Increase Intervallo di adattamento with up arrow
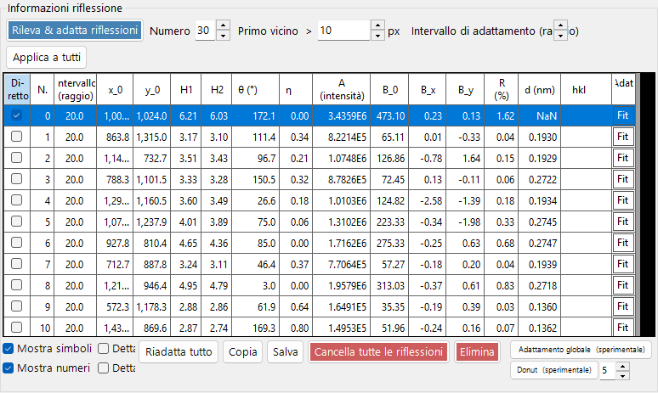This screenshot has width=658, height=393. (x=560, y=25)
